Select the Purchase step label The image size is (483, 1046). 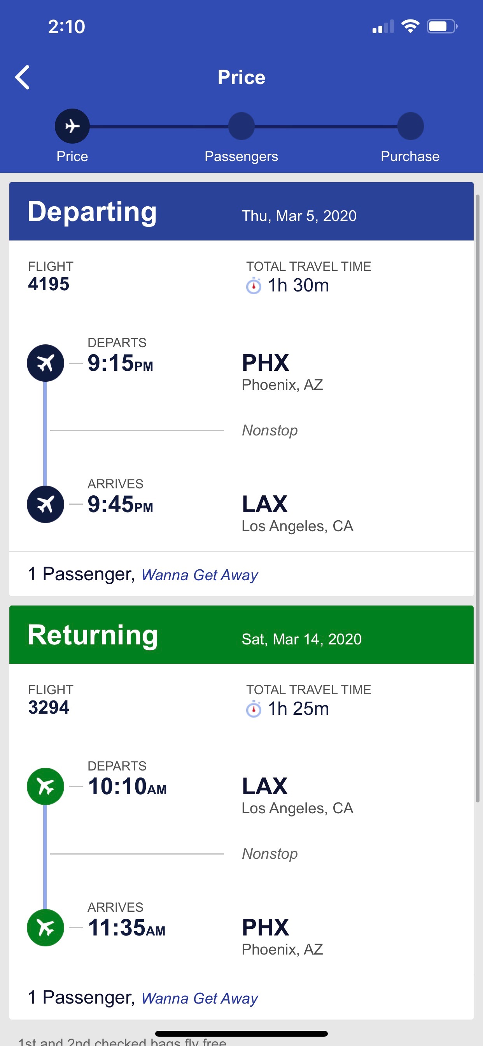point(410,156)
